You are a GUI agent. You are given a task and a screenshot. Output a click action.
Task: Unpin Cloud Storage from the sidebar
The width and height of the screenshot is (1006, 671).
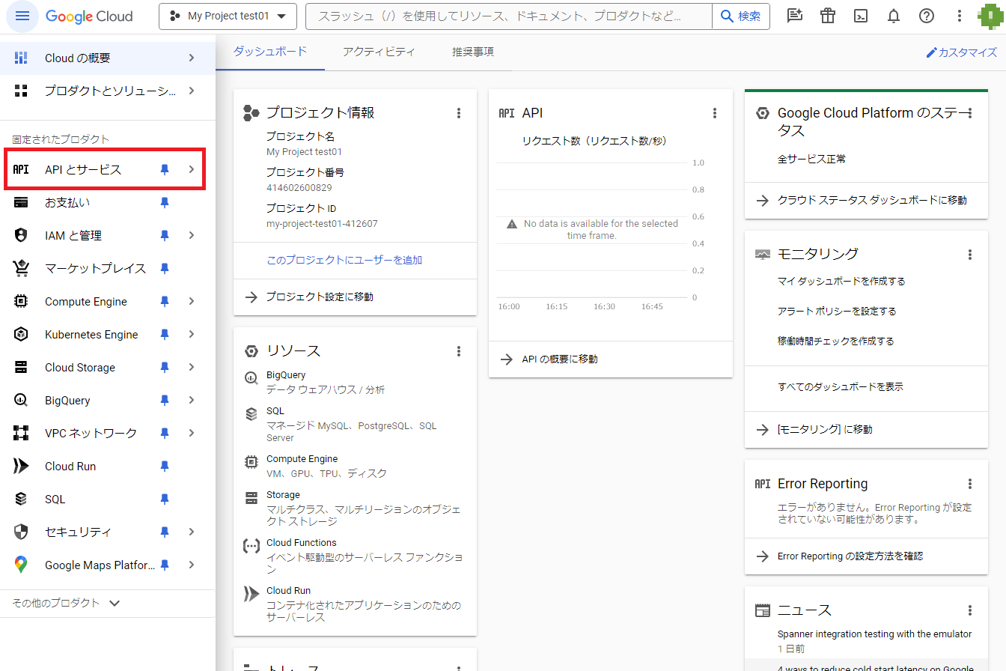(x=164, y=367)
